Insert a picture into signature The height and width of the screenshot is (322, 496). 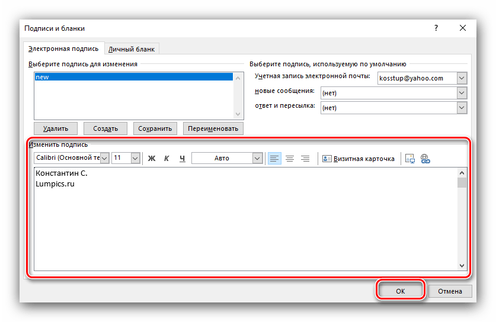pos(410,158)
